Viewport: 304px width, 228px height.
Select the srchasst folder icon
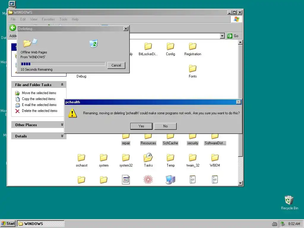[x=81, y=158]
